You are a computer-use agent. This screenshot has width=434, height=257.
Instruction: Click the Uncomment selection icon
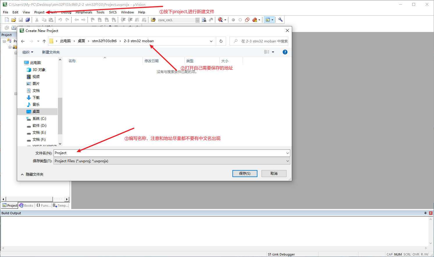coord(144,20)
